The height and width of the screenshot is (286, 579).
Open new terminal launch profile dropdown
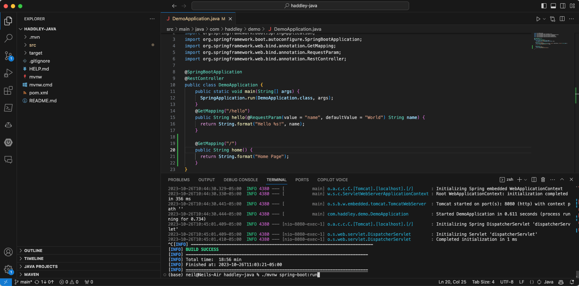click(526, 180)
